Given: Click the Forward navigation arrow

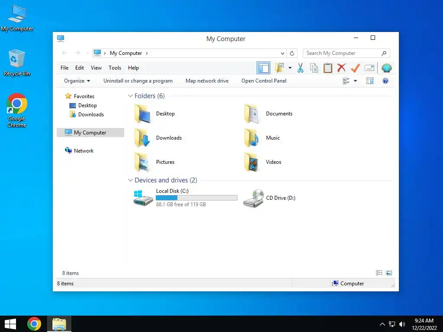Looking at the screenshot, I should (77, 53).
